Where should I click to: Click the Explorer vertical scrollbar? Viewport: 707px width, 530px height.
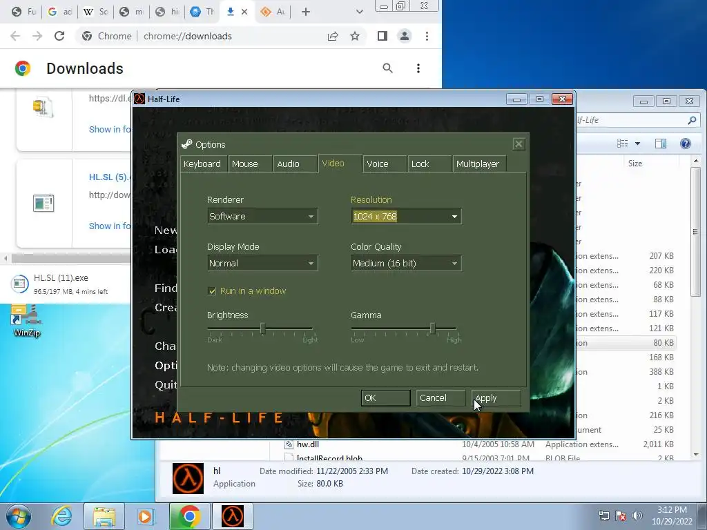tap(695, 231)
